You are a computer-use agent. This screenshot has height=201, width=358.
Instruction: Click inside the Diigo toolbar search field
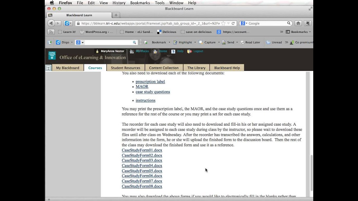[x=108, y=42]
